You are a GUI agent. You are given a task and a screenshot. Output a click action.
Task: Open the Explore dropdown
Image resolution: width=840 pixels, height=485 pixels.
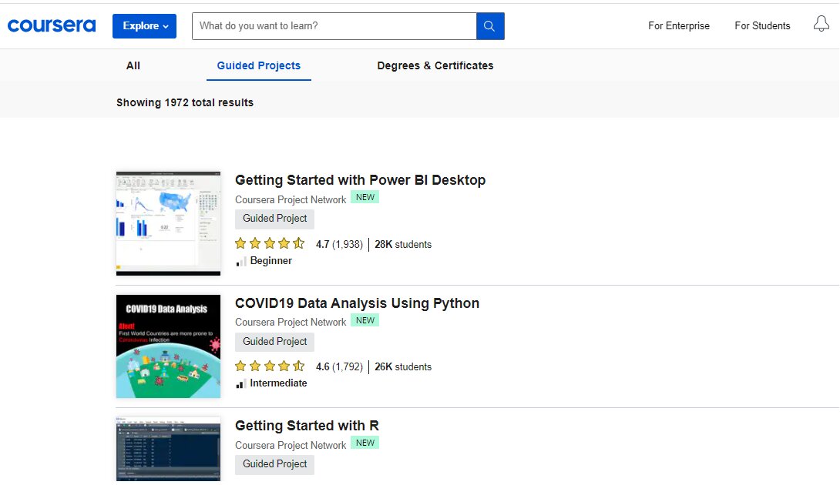tap(144, 25)
